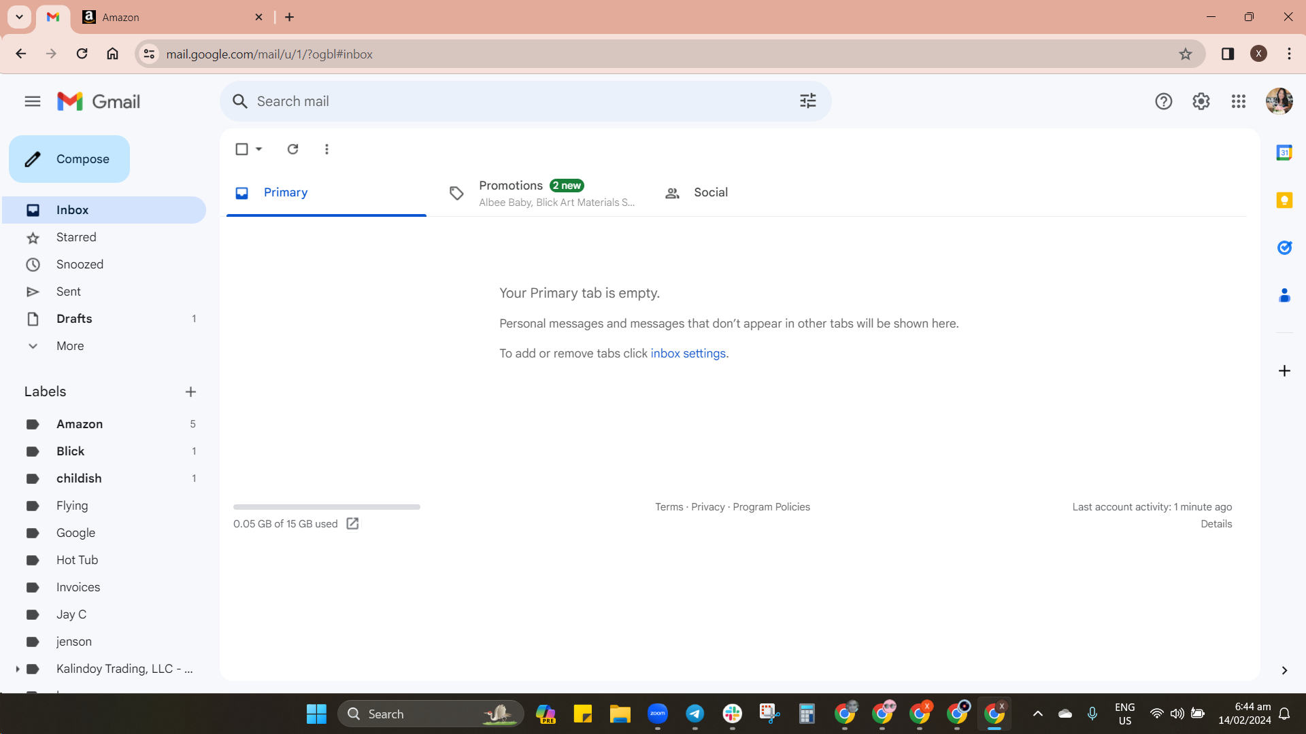Image resolution: width=1306 pixels, height=734 pixels.
Task: Open the childish label
Action: pos(104,478)
